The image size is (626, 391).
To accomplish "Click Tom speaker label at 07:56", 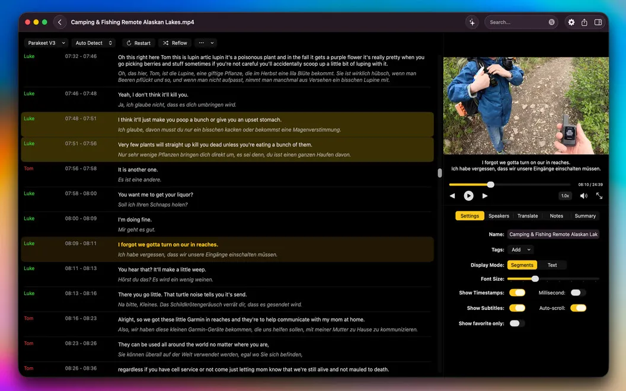I will (28, 168).
